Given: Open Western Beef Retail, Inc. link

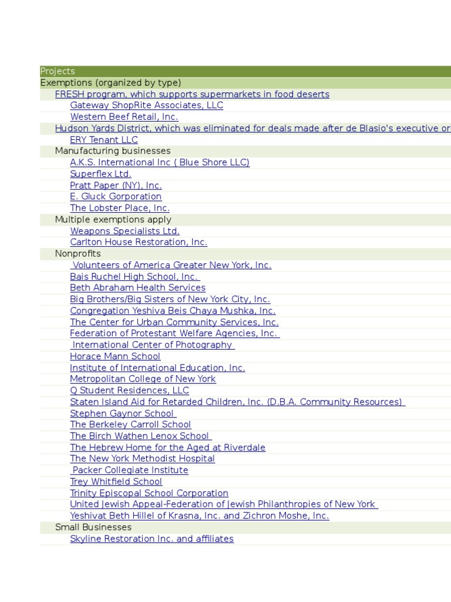Looking at the screenshot, I should 124,117.
